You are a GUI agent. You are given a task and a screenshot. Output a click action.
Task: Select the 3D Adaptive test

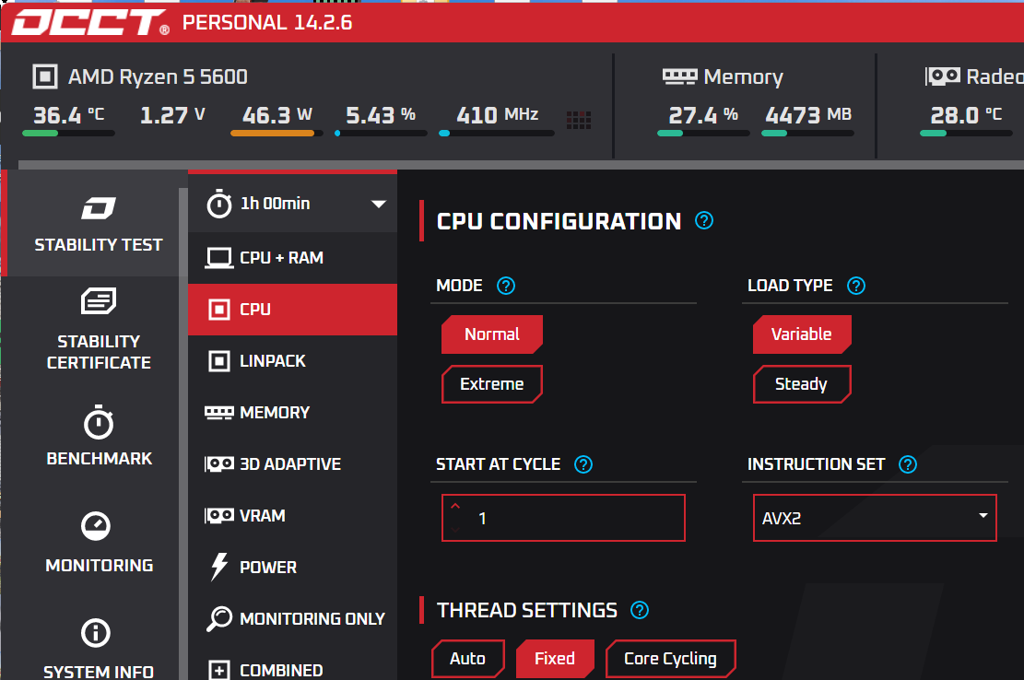pyautogui.click(x=292, y=464)
